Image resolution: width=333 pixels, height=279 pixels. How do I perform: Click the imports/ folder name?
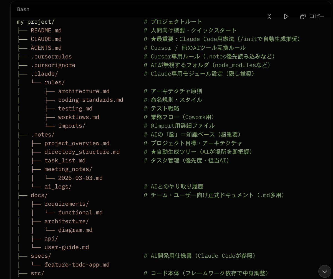[72, 126]
